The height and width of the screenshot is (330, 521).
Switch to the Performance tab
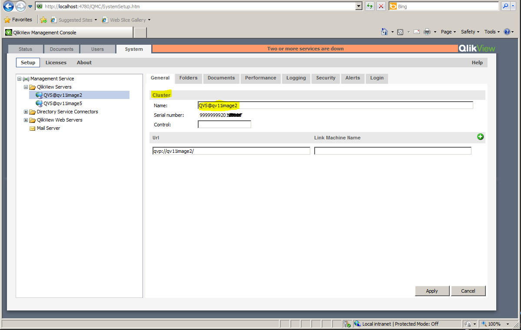pyautogui.click(x=260, y=78)
